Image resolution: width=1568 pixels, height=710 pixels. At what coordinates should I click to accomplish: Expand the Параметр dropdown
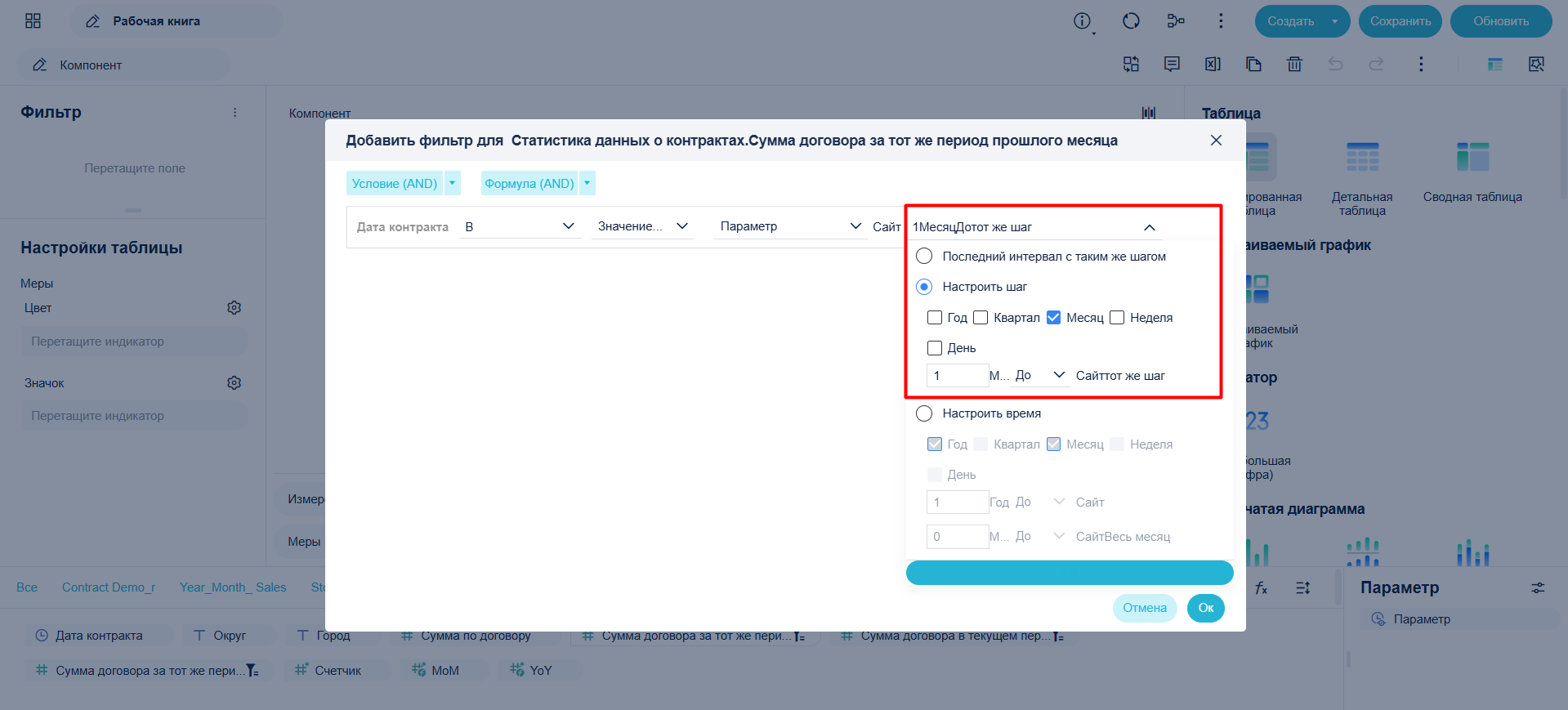point(790,226)
